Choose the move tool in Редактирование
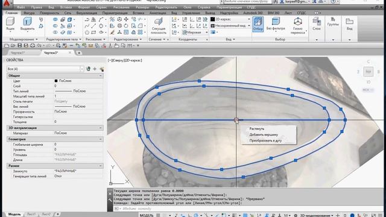This screenshot has width=386, height=217. point(126,19)
